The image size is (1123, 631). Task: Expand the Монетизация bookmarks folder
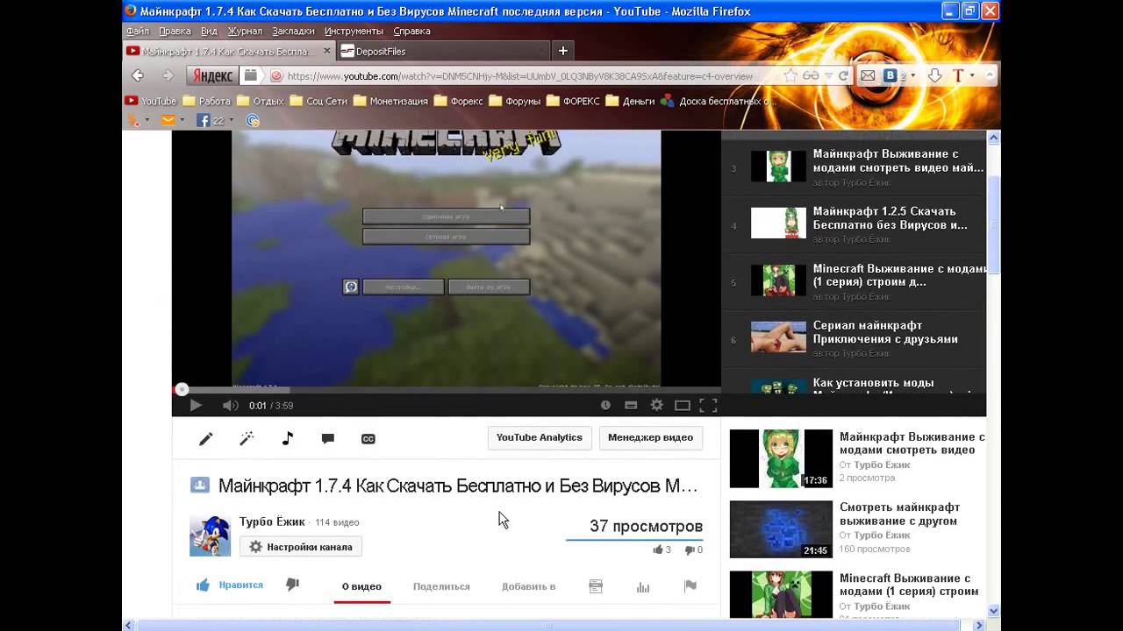[390, 101]
